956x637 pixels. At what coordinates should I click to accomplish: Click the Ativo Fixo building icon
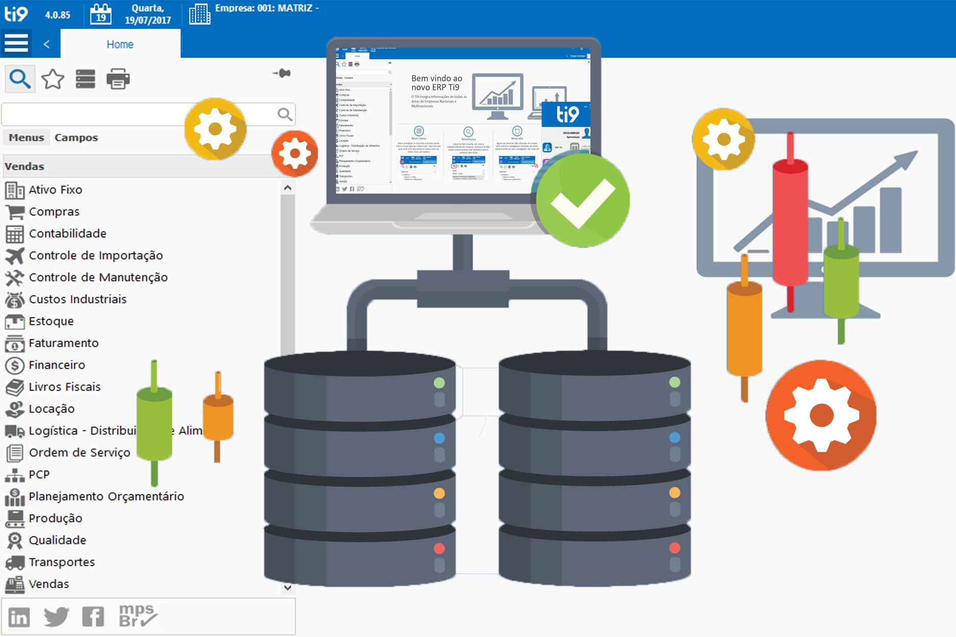point(14,190)
